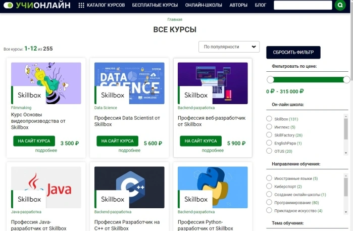Open the Data Science course thumbnail

click(x=129, y=83)
